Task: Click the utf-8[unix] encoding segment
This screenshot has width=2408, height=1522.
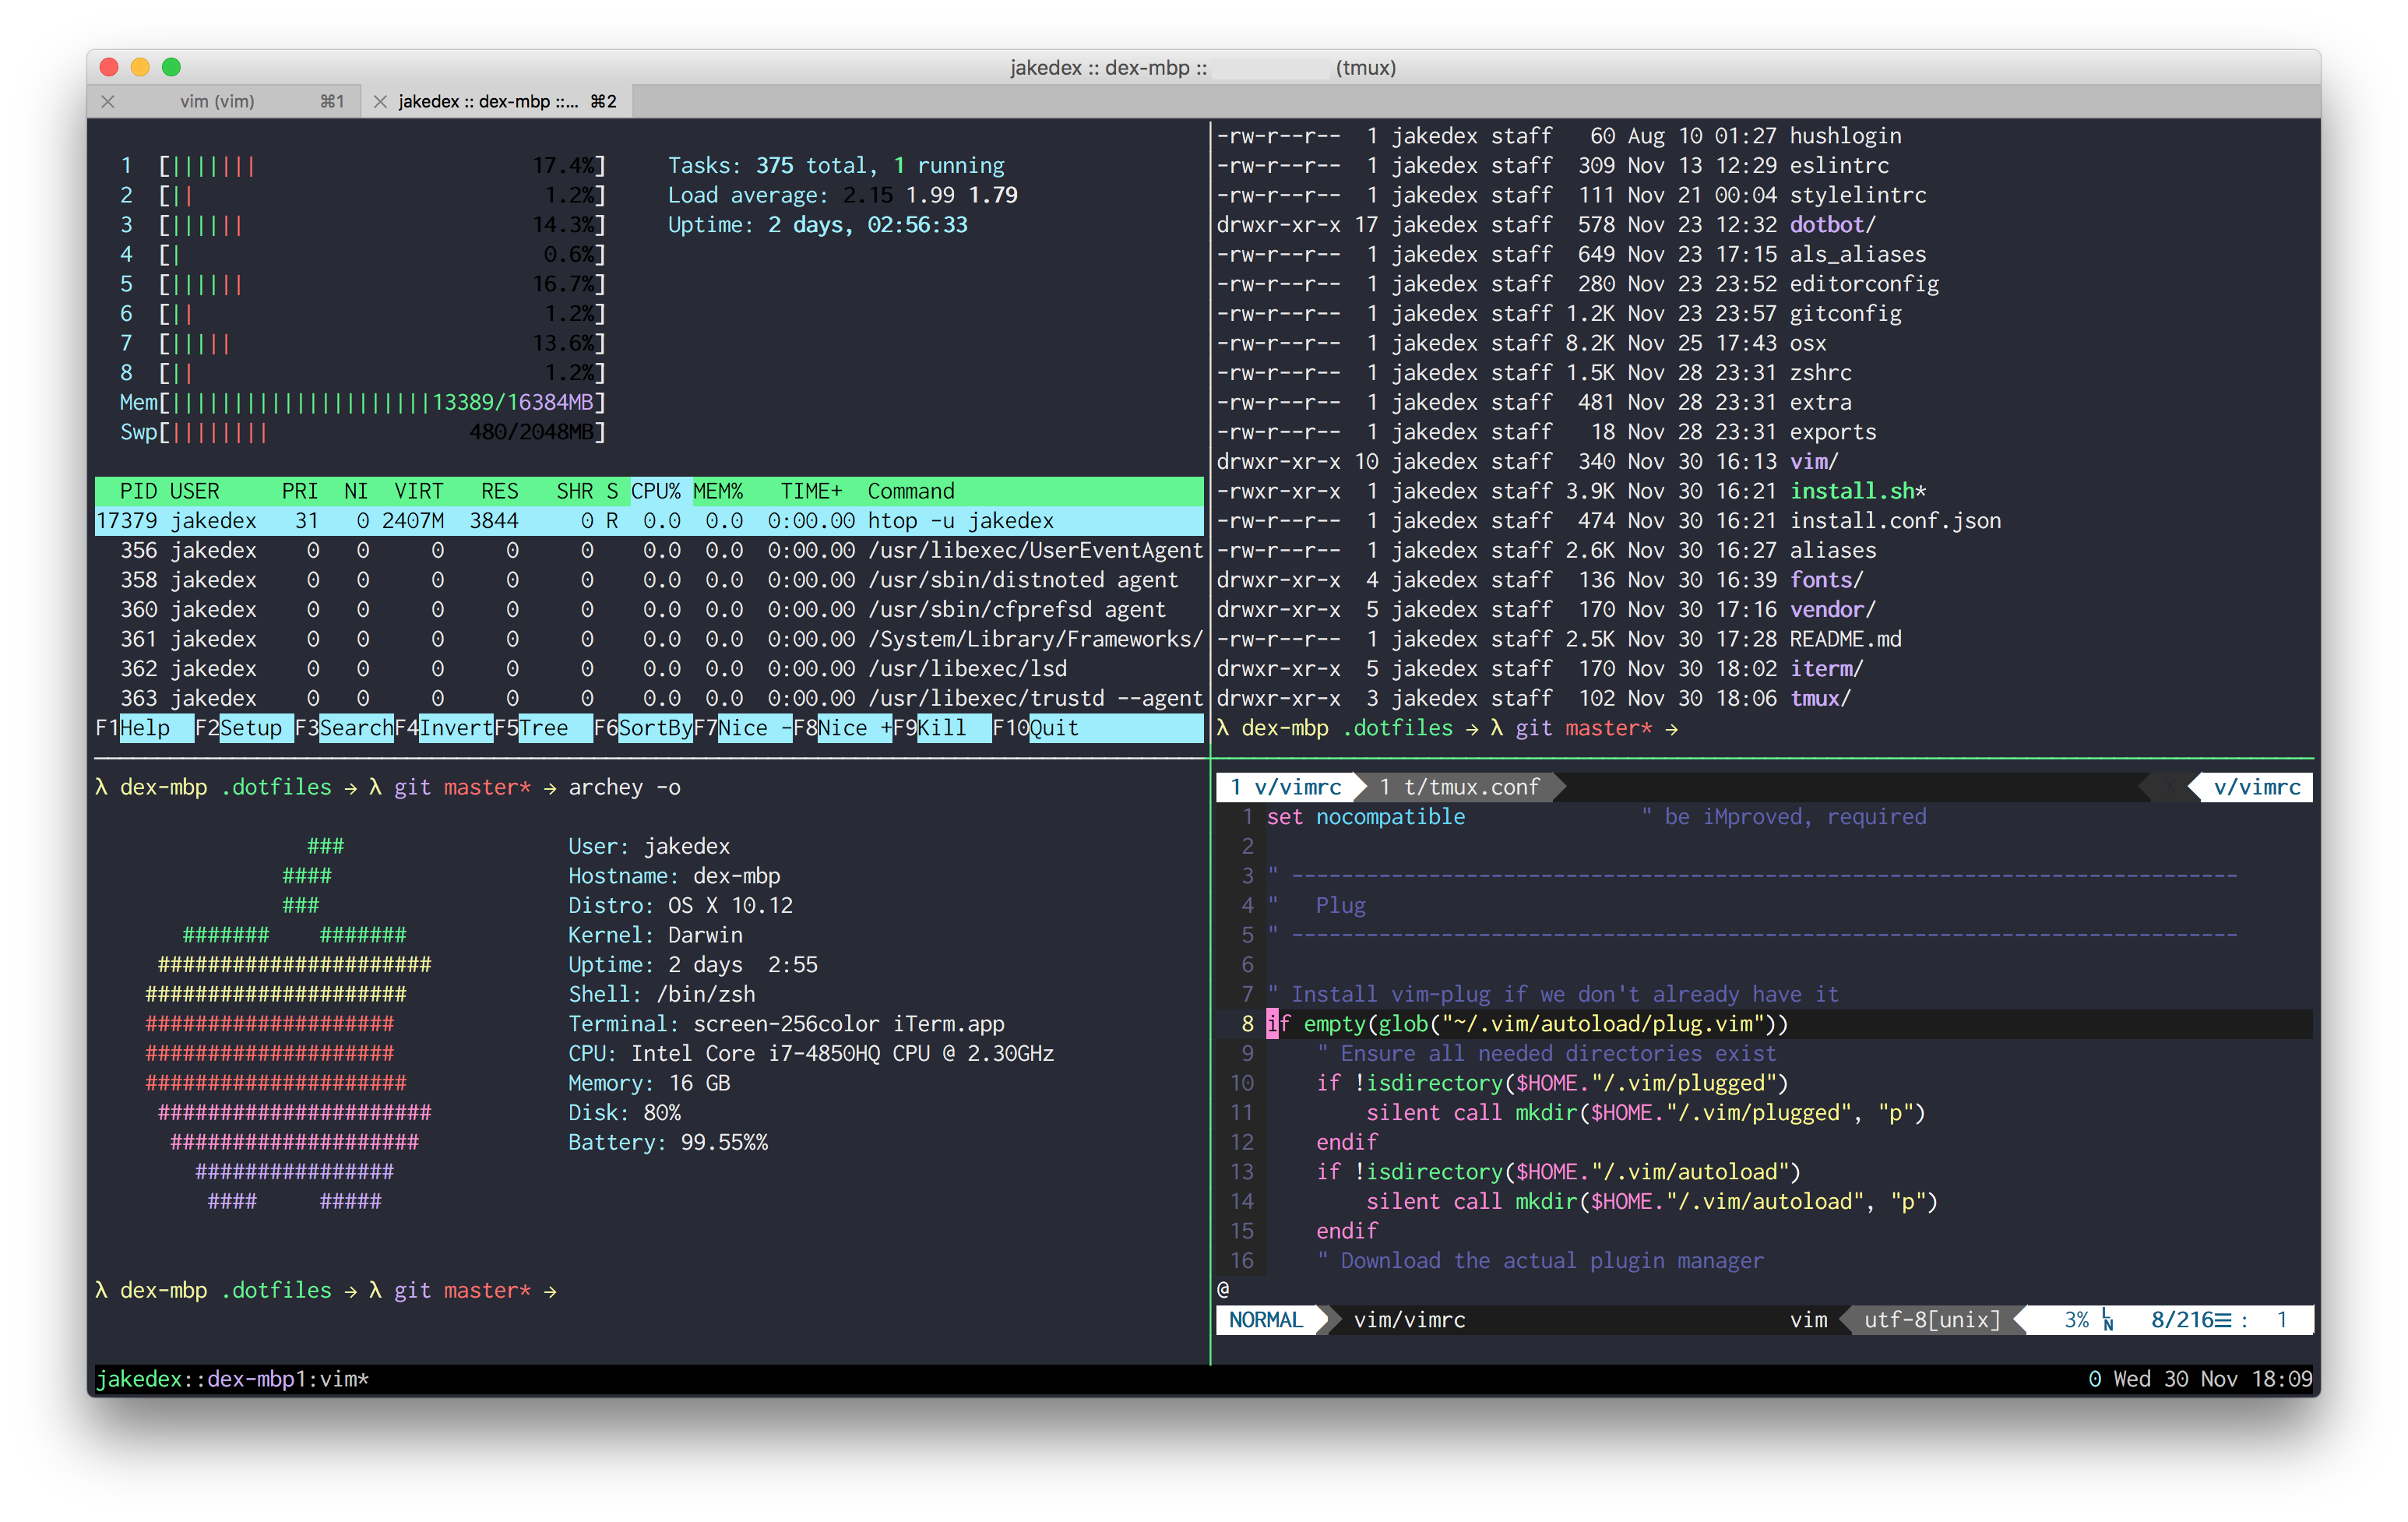Action: point(1931,1320)
